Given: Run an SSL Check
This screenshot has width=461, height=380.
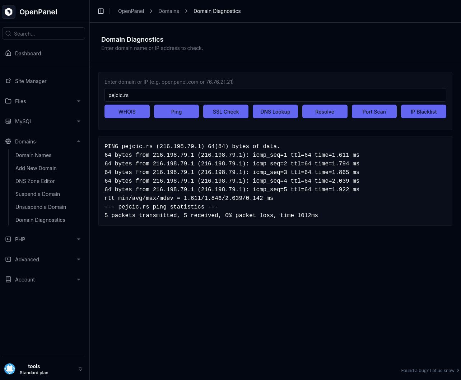Looking at the screenshot, I should pos(225,111).
